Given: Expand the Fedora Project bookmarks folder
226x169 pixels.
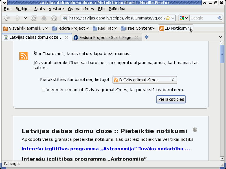Looking at the screenshot, I should point(70,28).
